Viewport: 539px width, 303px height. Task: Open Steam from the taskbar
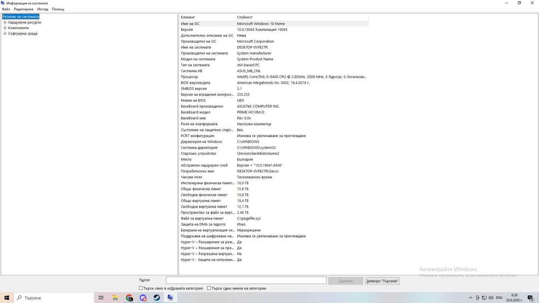click(157, 298)
